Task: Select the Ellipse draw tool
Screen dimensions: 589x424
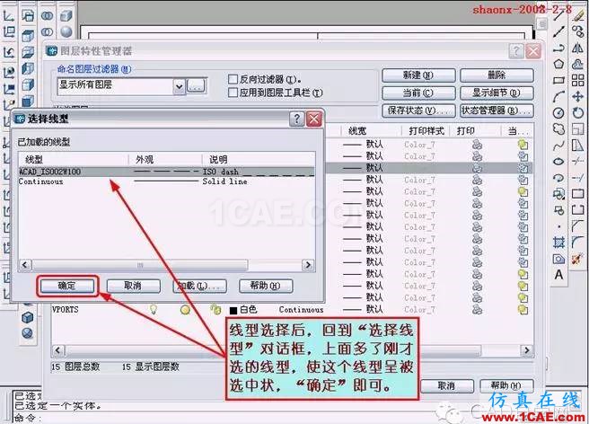Action: (559, 162)
